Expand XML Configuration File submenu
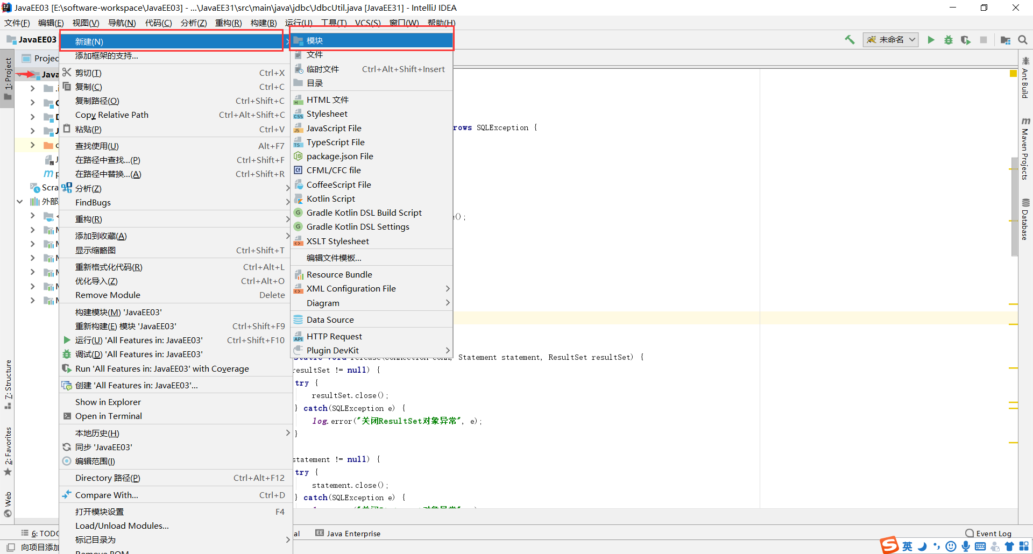The height and width of the screenshot is (554, 1033). click(x=372, y=288)
